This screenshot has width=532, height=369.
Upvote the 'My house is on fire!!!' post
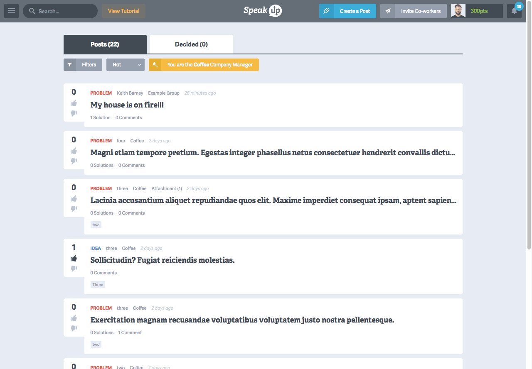[74, 103]
